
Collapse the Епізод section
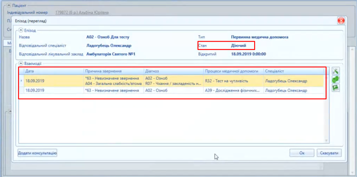[x=21, y=30]
